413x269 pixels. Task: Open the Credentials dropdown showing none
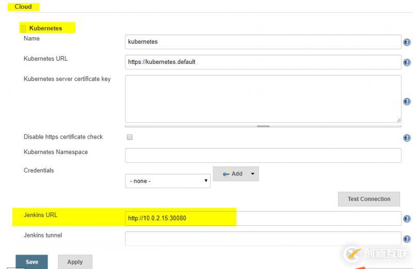click(167, 181)
